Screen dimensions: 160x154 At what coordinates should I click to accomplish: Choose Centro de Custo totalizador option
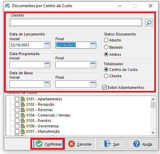[x=106, y=70]
